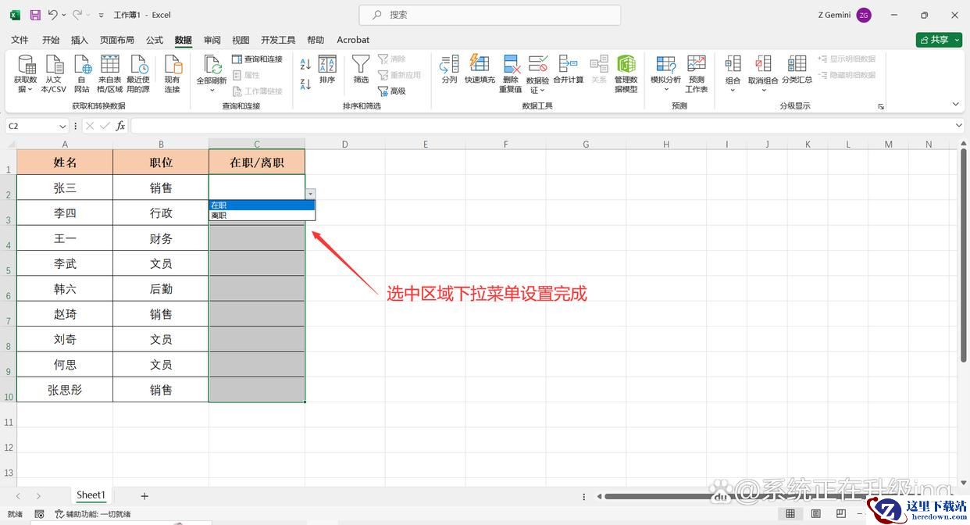Open the cell C2 dropdown arrow
The image size is (970, 525).
pos(311,194)
